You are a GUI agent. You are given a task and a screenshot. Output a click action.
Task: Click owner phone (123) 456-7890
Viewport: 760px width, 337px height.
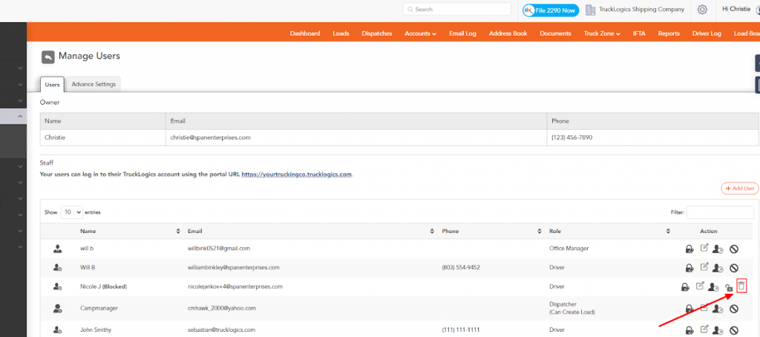[x=572, y=137]
